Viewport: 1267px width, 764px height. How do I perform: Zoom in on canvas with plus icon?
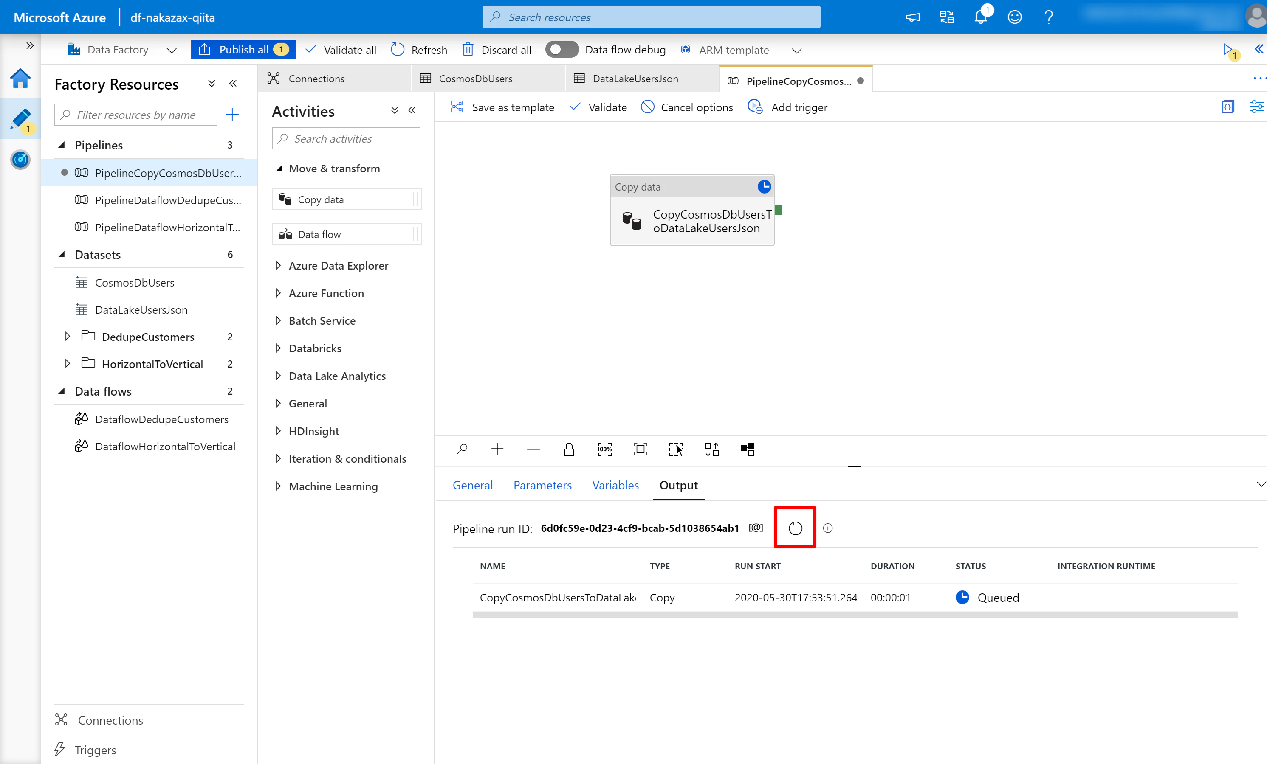[x=497, y=449]
